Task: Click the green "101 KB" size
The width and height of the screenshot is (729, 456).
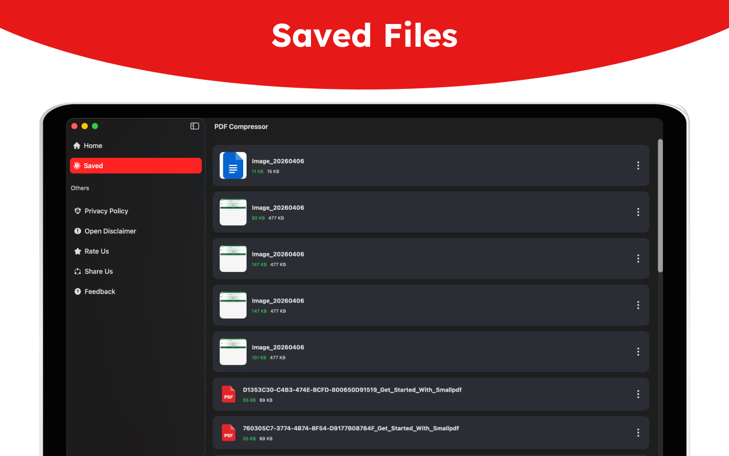Action: [x=259, y=358]
